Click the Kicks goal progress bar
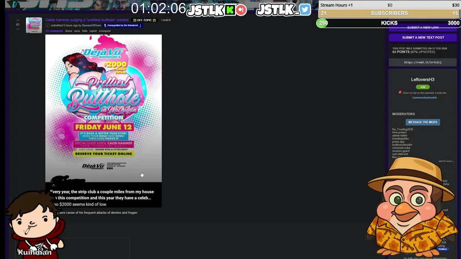The image size is (461, 259). pos(388,23)
